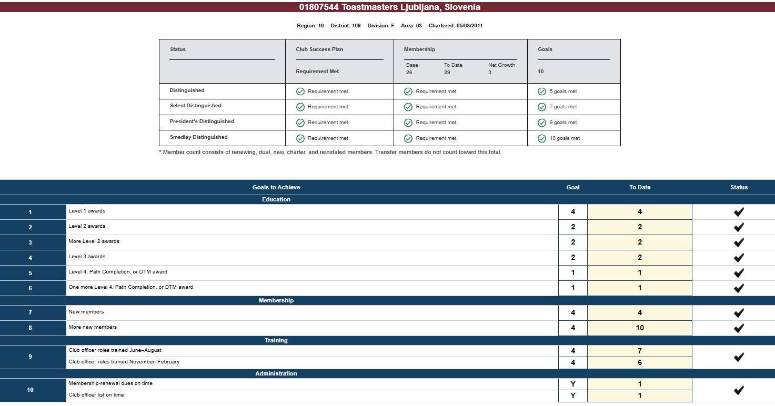Image resolution: width=775 pixels, height=406 pixels.
Task: Click the status checkmark for Level 3 awards
Action: point(739,258)
